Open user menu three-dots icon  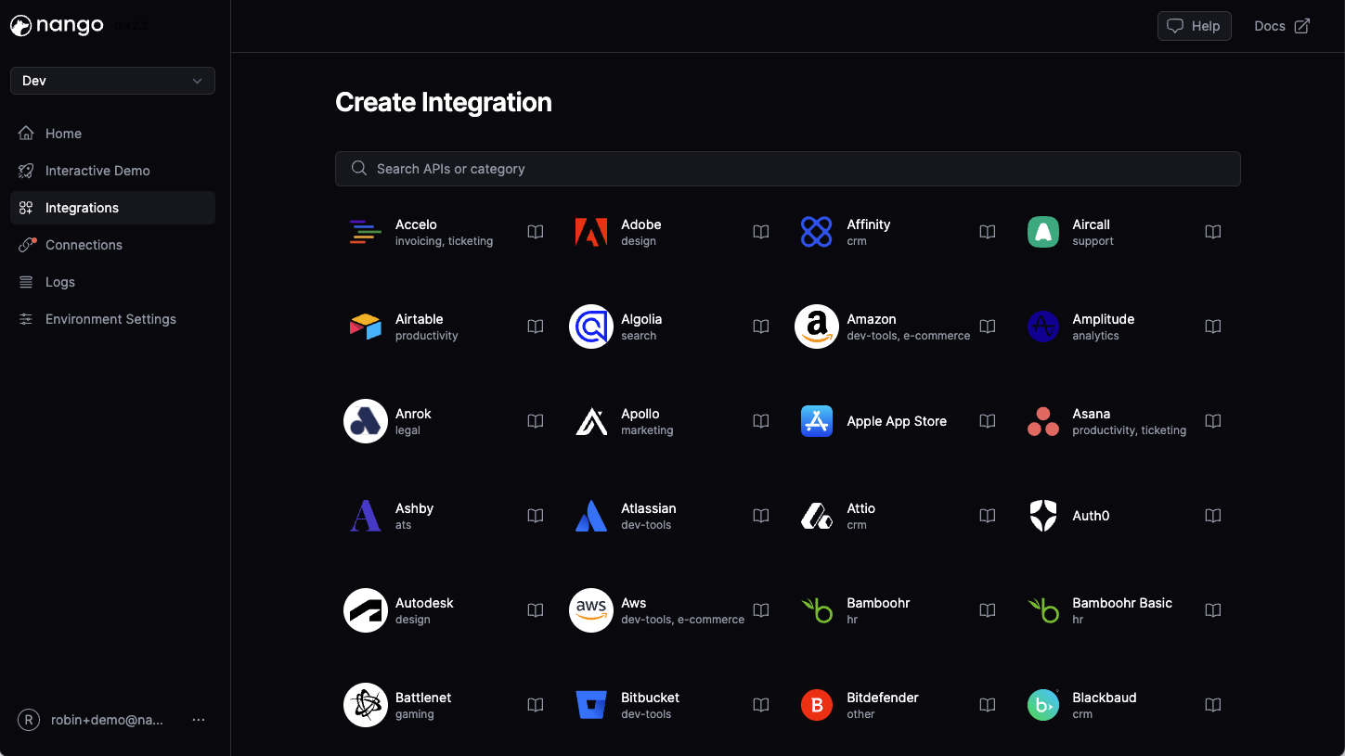(199, 720)
